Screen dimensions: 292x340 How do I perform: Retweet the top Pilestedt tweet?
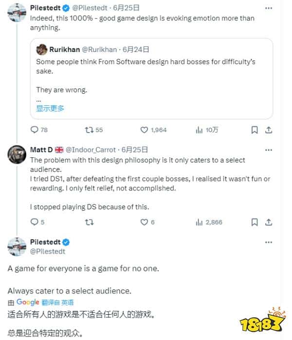[89, 130]
